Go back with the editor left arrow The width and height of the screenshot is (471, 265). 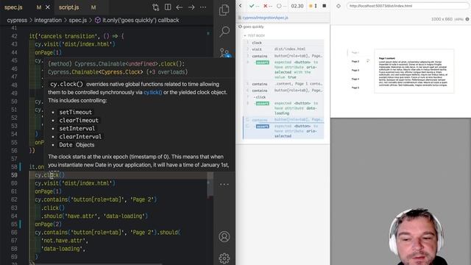coord(180,7)
